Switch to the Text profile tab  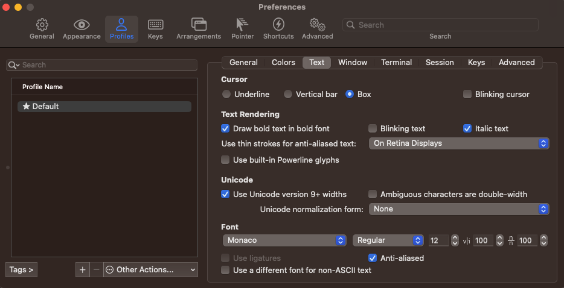pyautogui.click(x=317, y=63)
